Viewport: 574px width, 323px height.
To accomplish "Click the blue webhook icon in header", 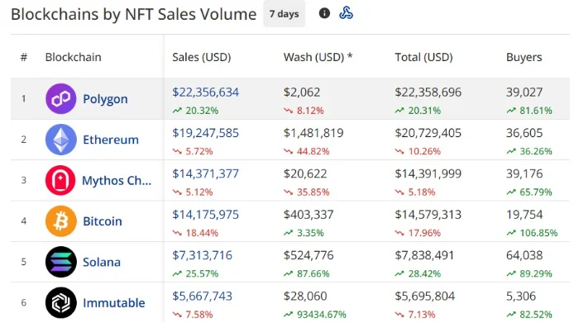I will [x=346, y=13].
